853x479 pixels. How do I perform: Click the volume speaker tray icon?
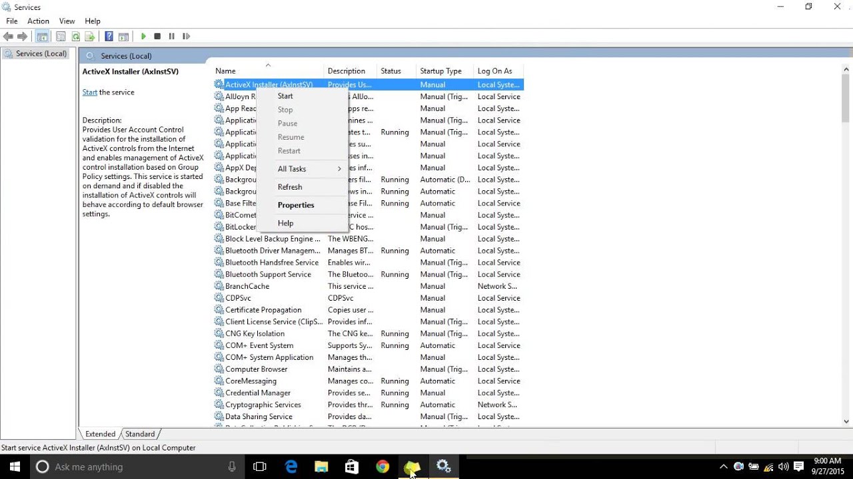[784, 467]
